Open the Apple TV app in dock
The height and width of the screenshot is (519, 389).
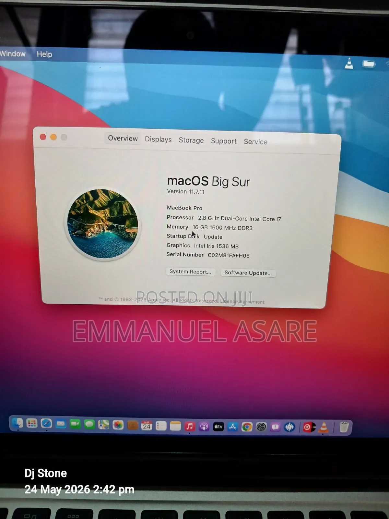pyautogui.click(x=218, y=427)
